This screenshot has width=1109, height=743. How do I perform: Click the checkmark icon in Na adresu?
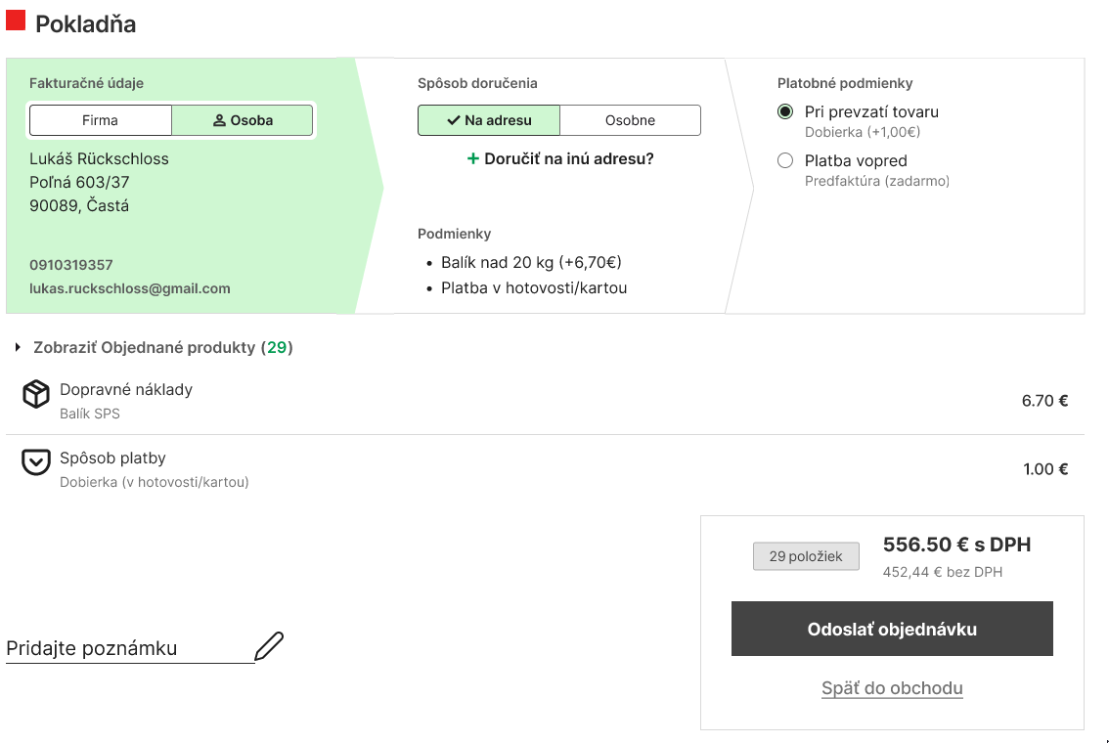(453, 121)
